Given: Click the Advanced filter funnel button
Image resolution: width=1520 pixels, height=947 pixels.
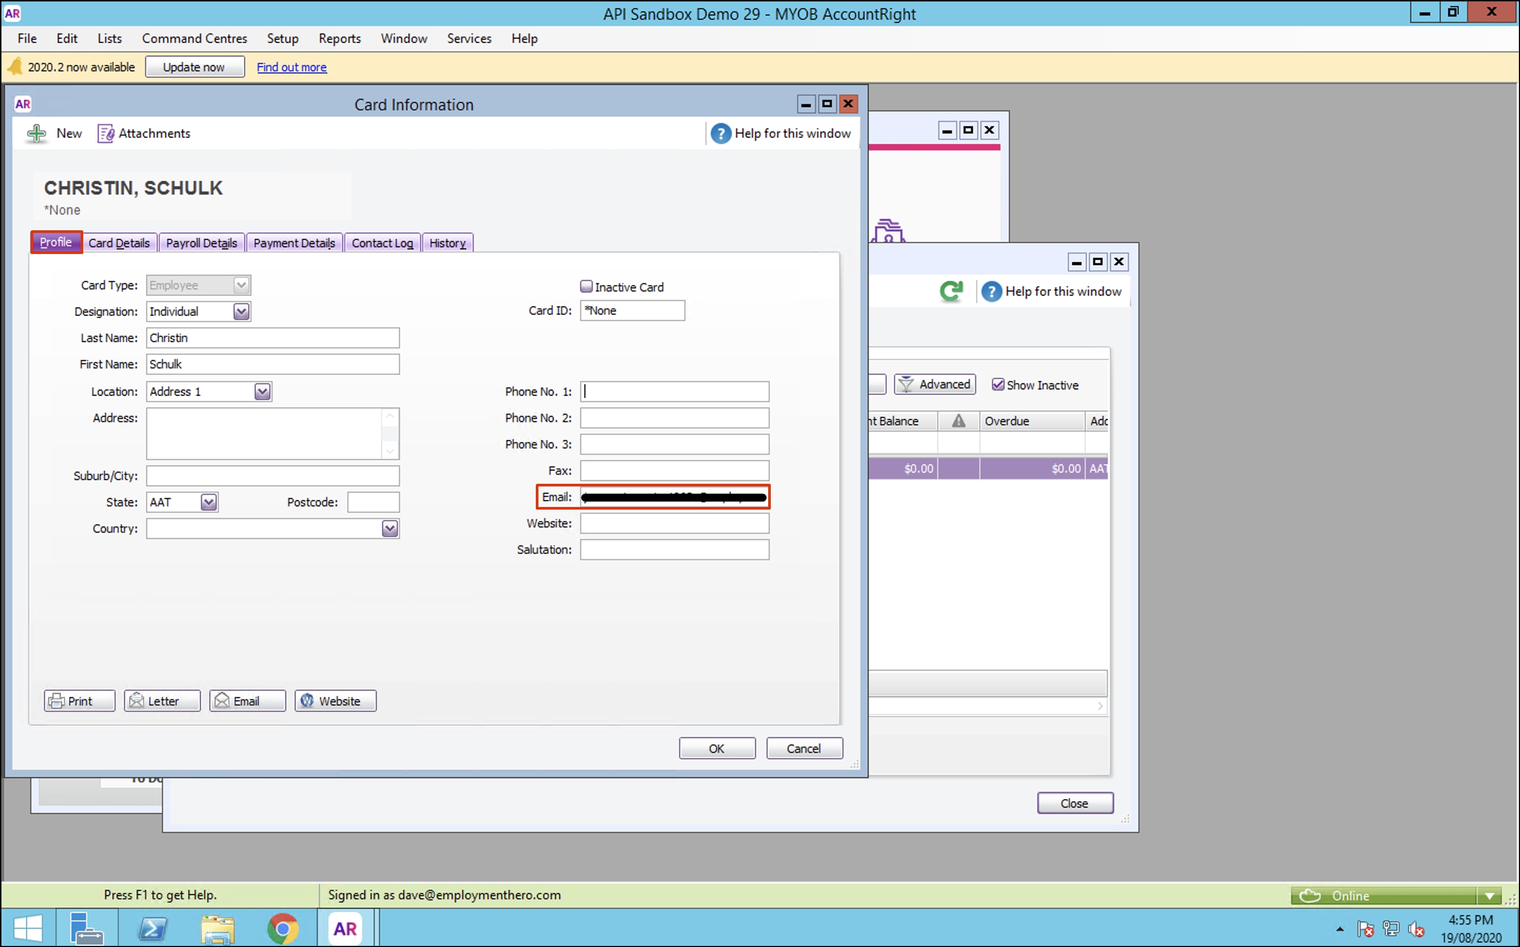Looking at the screenshot, I should point(935,385).
